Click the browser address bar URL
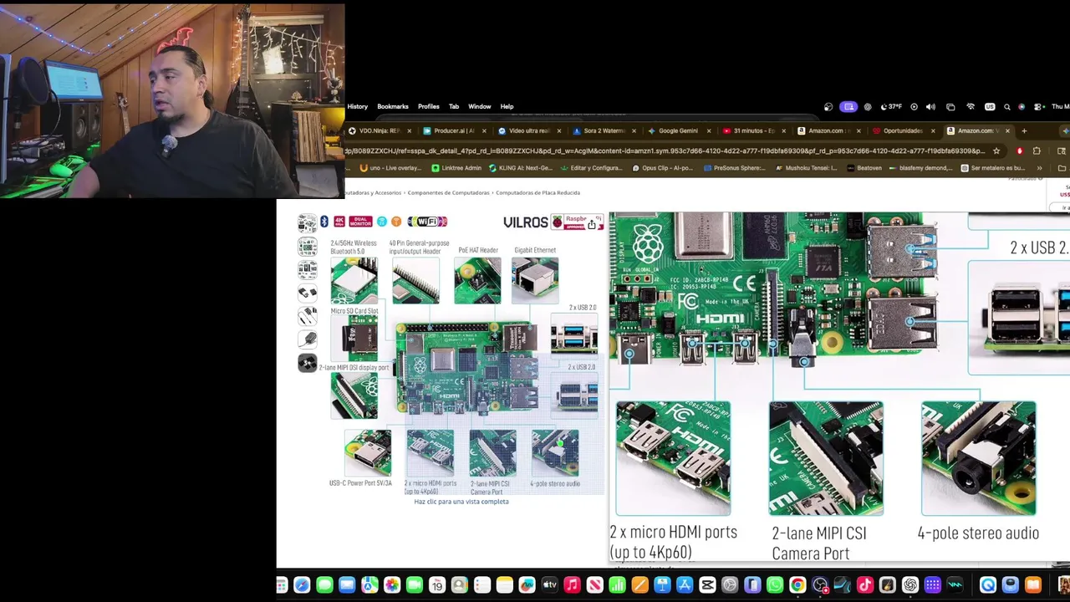The height and width of the screenshot is (602, 1070). (x=665, y=151)
